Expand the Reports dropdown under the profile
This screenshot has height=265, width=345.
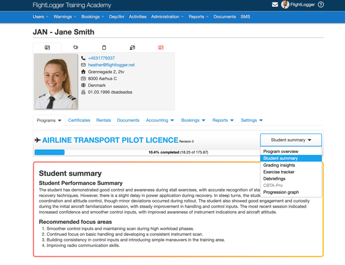coord(223,120)
